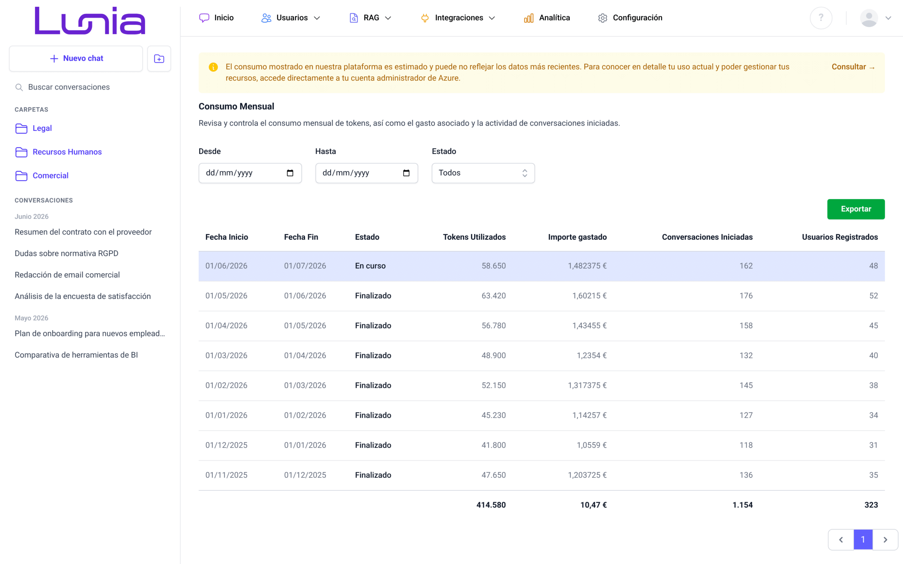Click the 63.420 tokens cell
The height and width of the screenshot is (564, 903).
coord(494,296)
